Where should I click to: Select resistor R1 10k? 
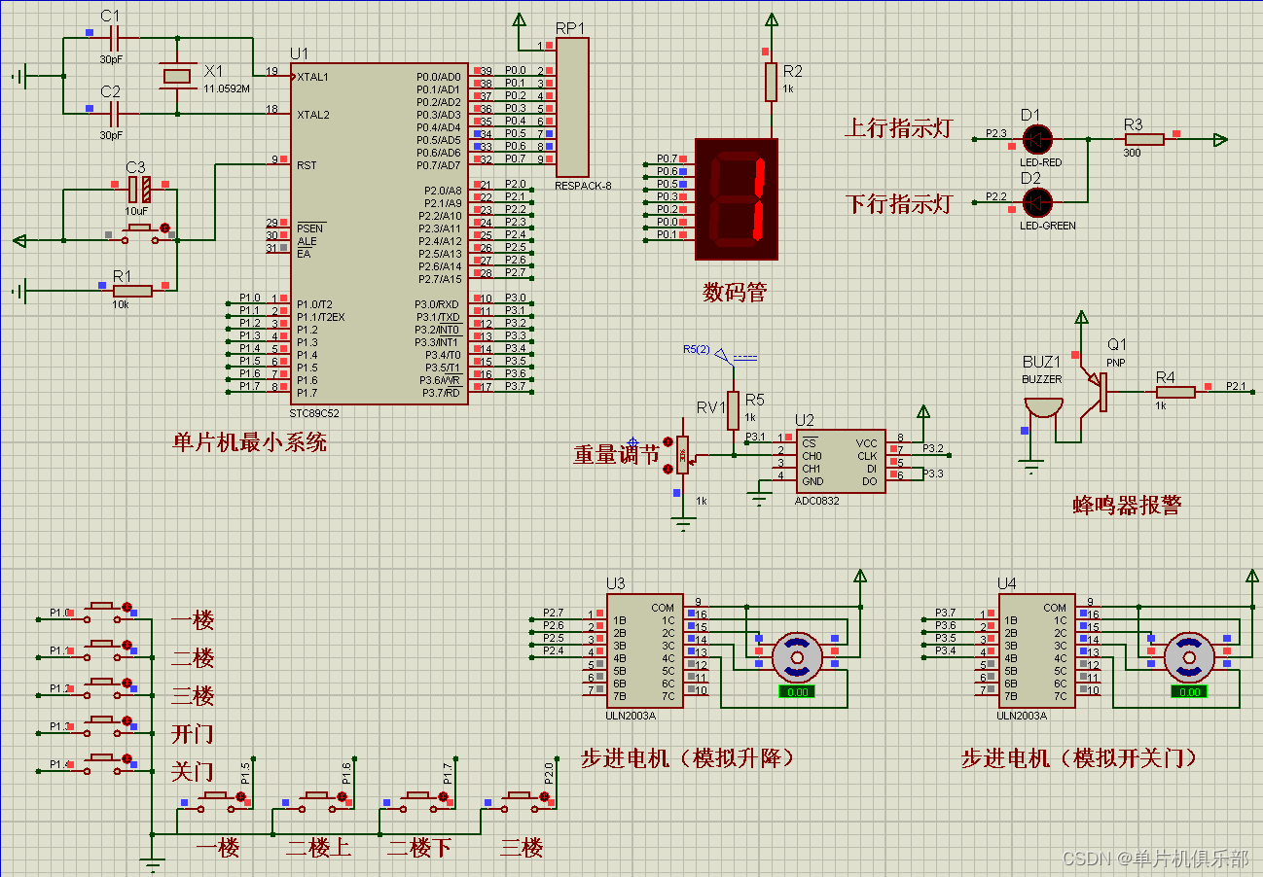132,290
